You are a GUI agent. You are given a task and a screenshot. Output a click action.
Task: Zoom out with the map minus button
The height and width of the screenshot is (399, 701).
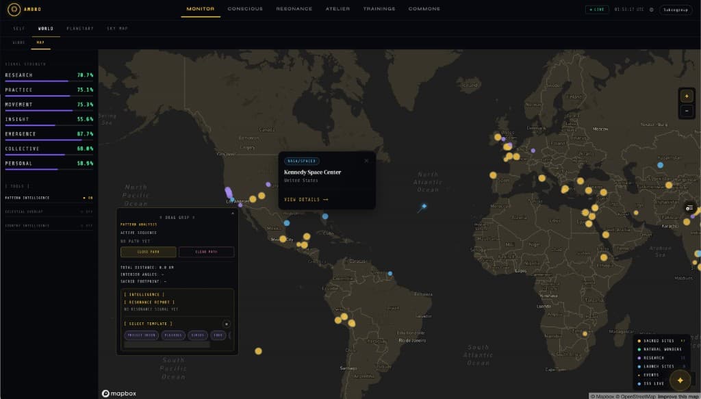pos(687,110)
